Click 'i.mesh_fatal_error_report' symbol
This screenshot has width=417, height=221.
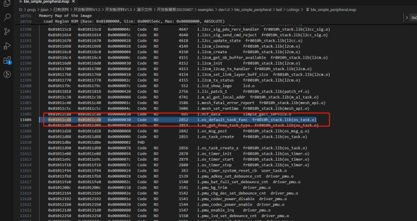226,103
